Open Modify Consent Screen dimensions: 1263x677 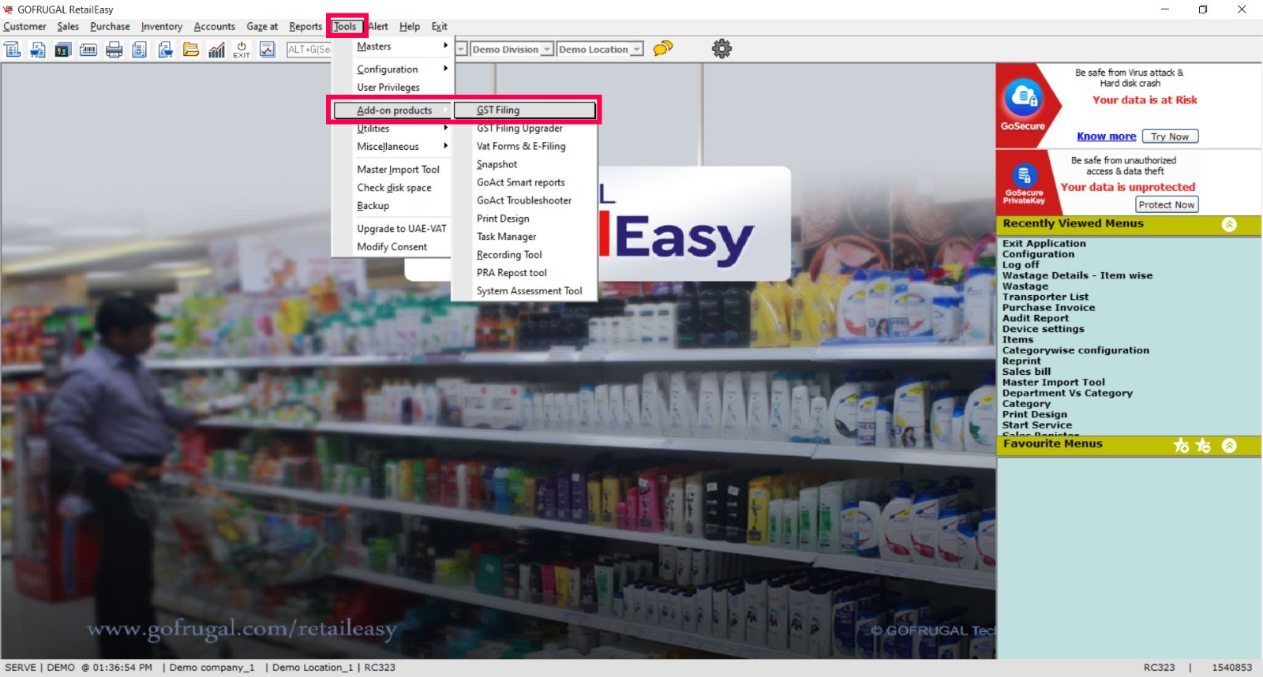pos(392,247)
